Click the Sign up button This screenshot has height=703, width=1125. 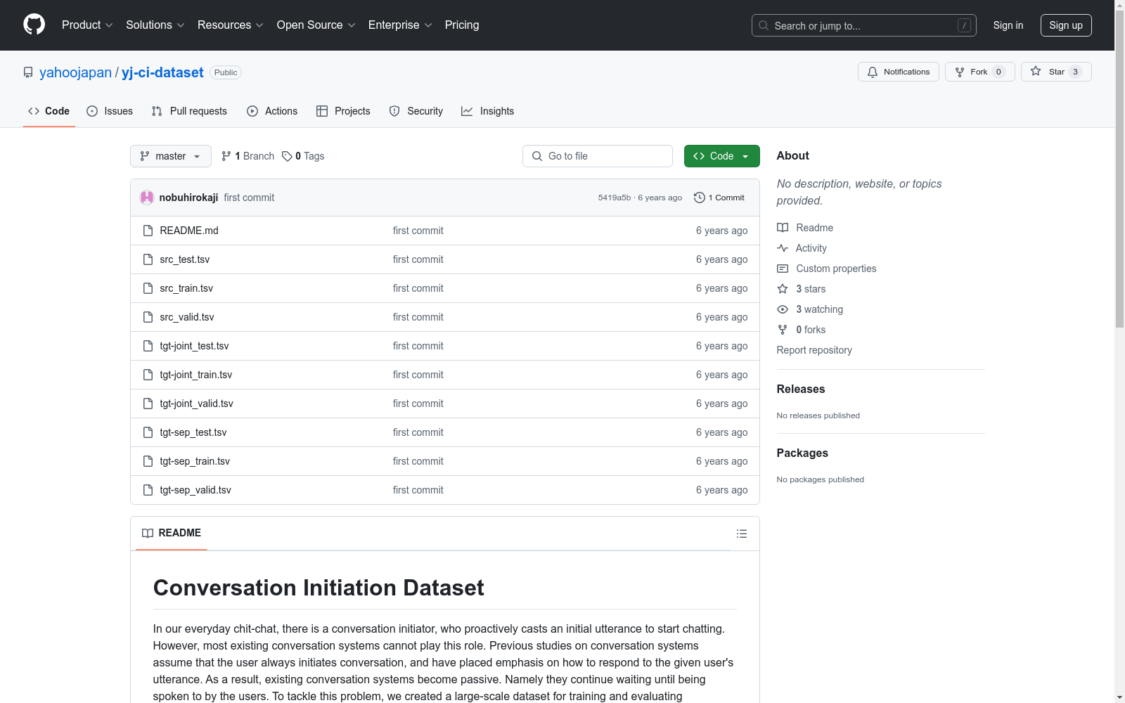point(1066,25)
